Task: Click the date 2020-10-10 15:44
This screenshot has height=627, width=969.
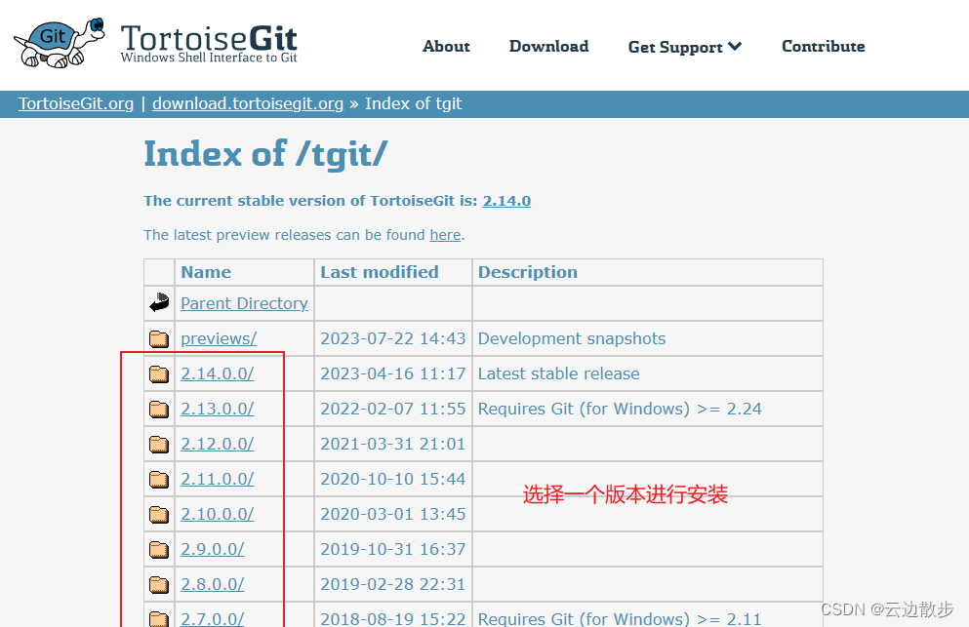Action: click(393, 480)
